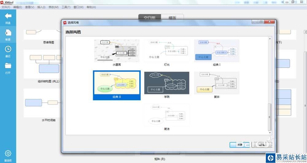Click the 回退 back arrow in sidebar
The width and height of the screenshot is (307, 163).
click(x=8, y=16)
